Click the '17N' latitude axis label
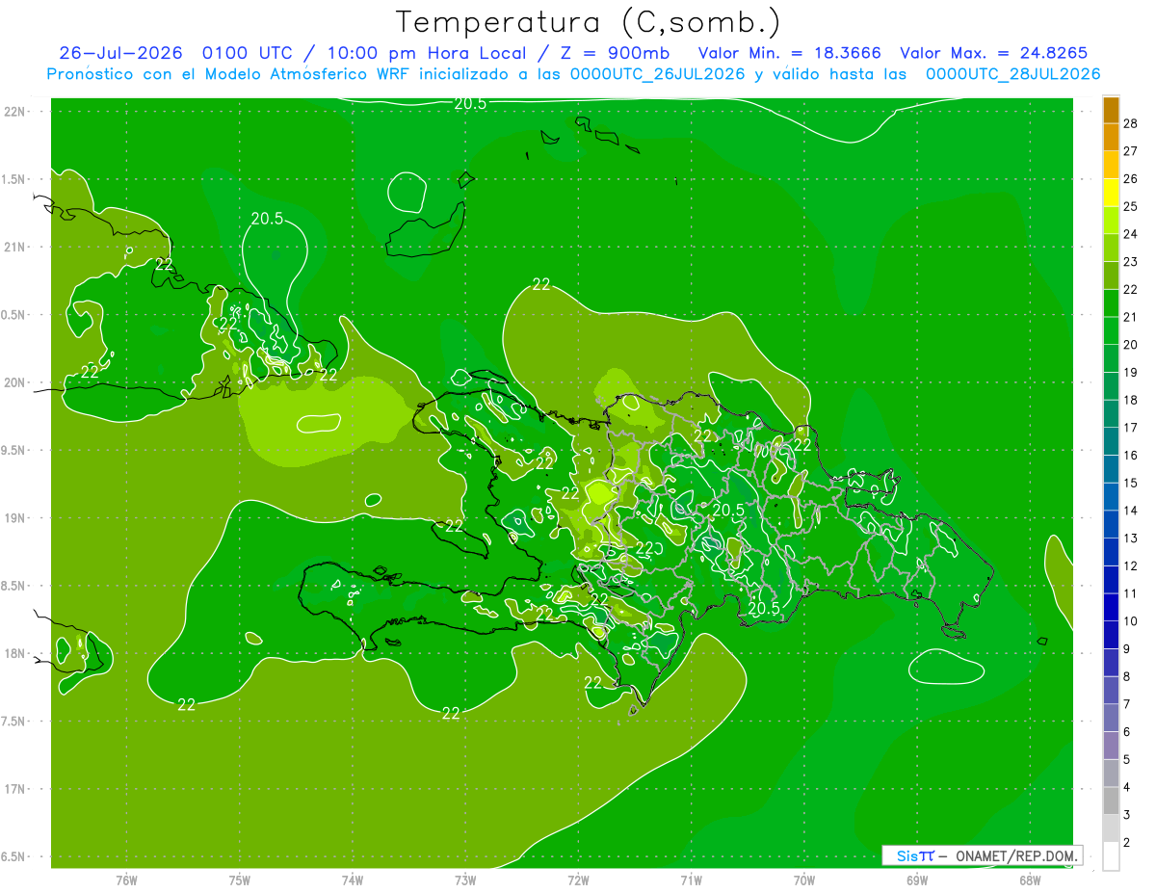Image resolution: width=1156 pixels, height=893 pixels. coord(15,789)
